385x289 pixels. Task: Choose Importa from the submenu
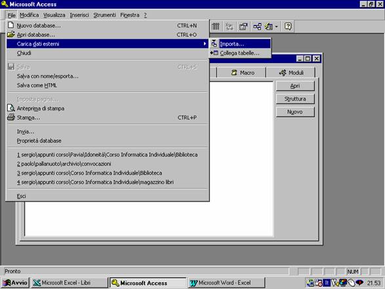240,44
